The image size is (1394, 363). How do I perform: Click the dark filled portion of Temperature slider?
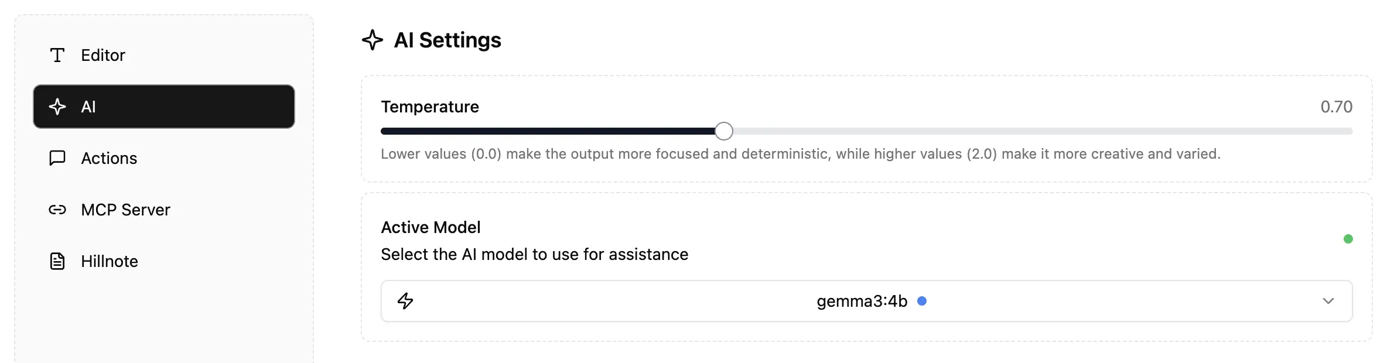click(x=545, y=131)
